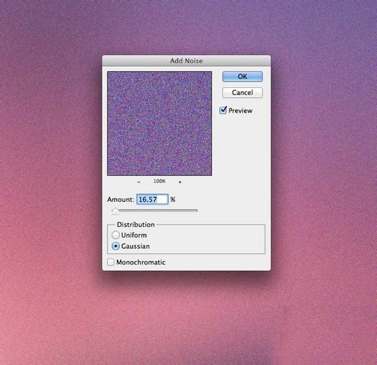Viewport: 377px width, 365px height.
Task: Enable the Monochromatic option
Action: coord(111,262)
